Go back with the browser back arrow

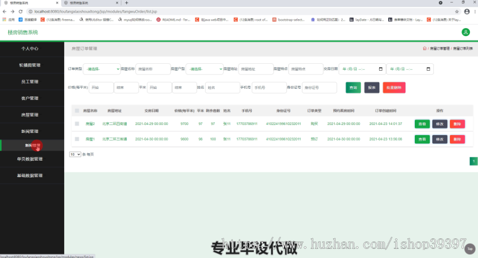pyautogui.click(x=4, y=12)
